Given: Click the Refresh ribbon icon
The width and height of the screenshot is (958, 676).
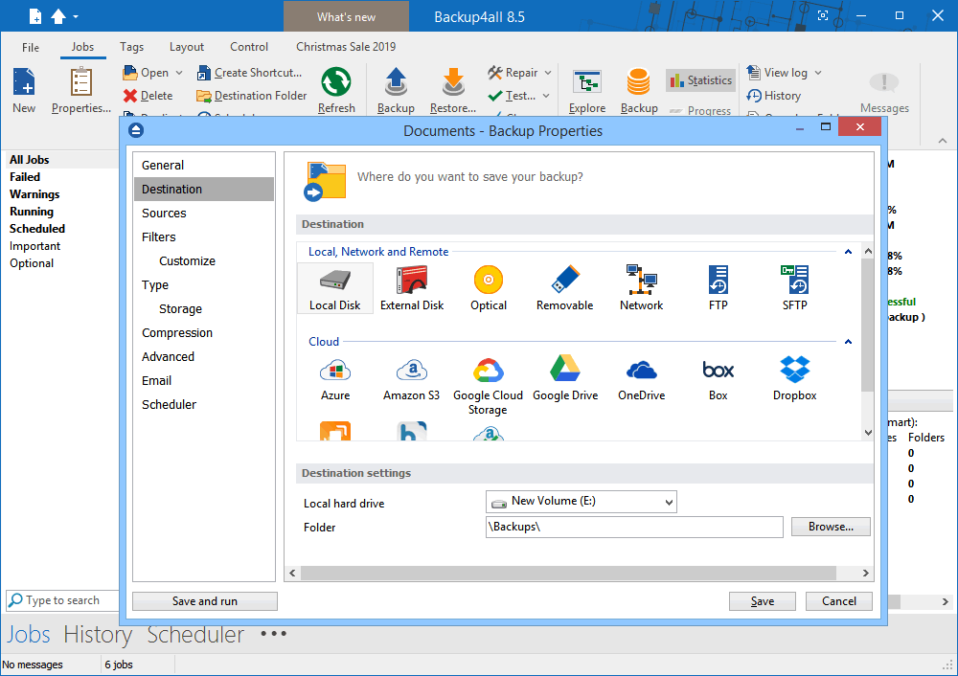Looking at the screenshot, I should pyautogui.click(x=336, y=90).
